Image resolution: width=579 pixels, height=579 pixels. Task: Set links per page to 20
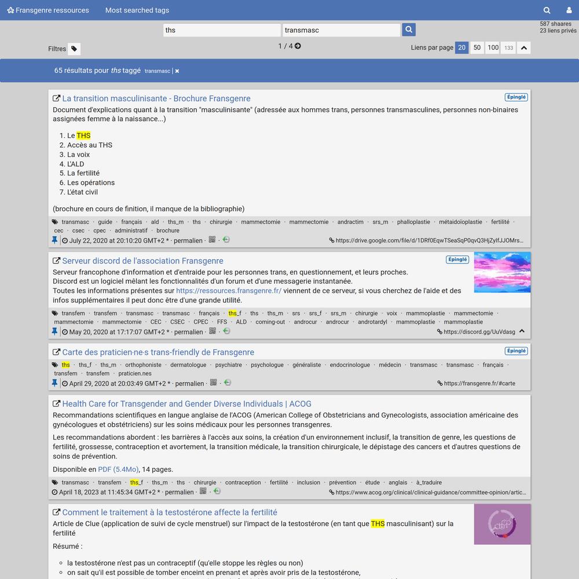[x=461, y=47]
